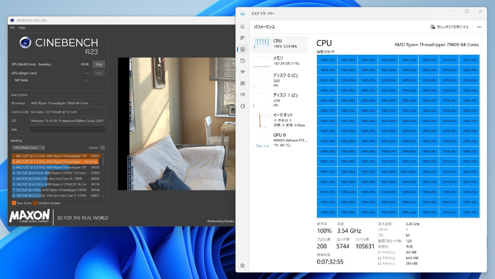
Task: Click the 3.20 GHz base speed value
Action: [x=413, y=224]
